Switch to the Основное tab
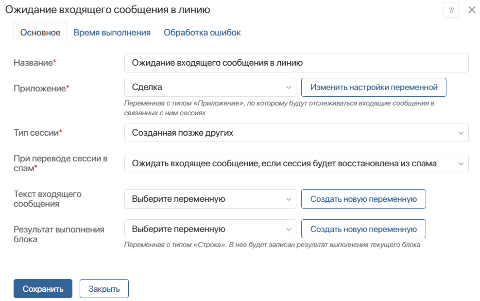 click(x=40, y=33)
